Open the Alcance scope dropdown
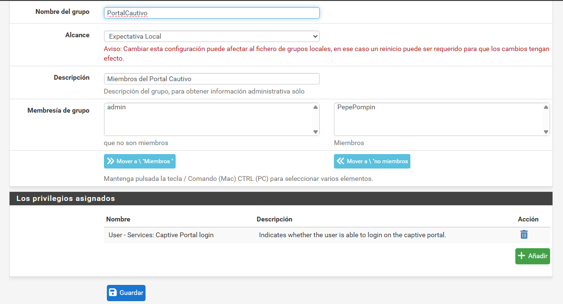 point(211,36)
